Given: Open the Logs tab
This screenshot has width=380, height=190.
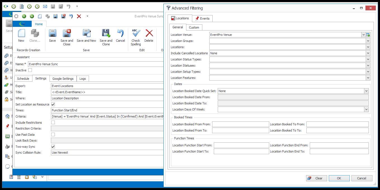Looking at the screenshot, I should coord(83,79).
